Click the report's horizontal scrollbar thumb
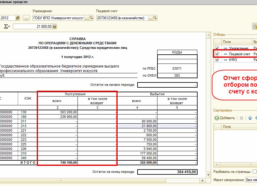The width and height of the screenshot is (257, 186). tap(83, 181)
